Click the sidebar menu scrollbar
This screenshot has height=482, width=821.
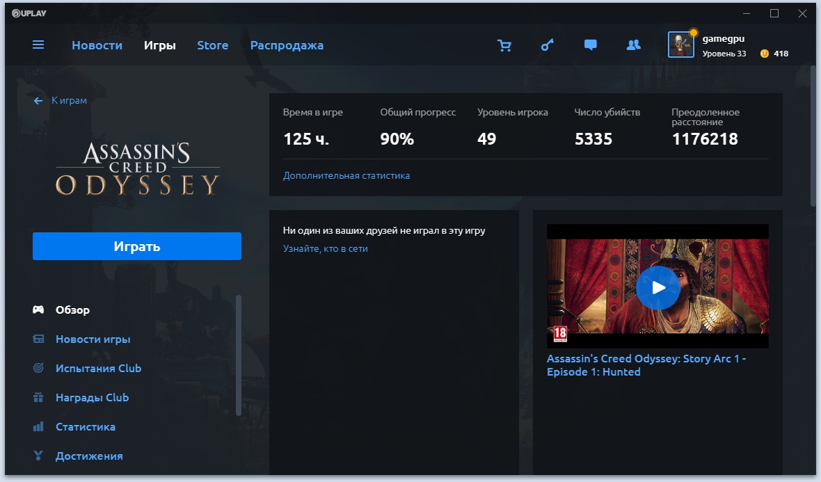click(238, 356)
